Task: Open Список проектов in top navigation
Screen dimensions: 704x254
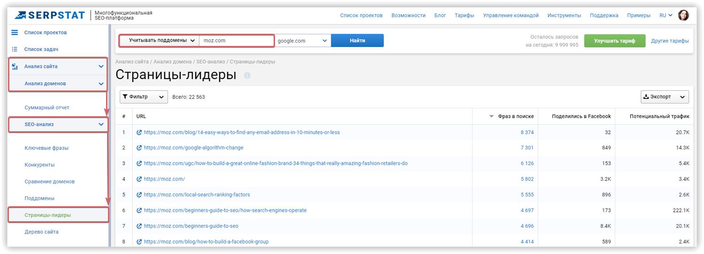Action: (x=361, y=15)
